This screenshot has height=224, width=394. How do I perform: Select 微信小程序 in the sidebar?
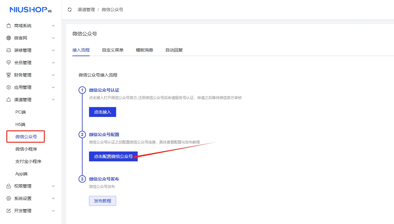(26, 149)
